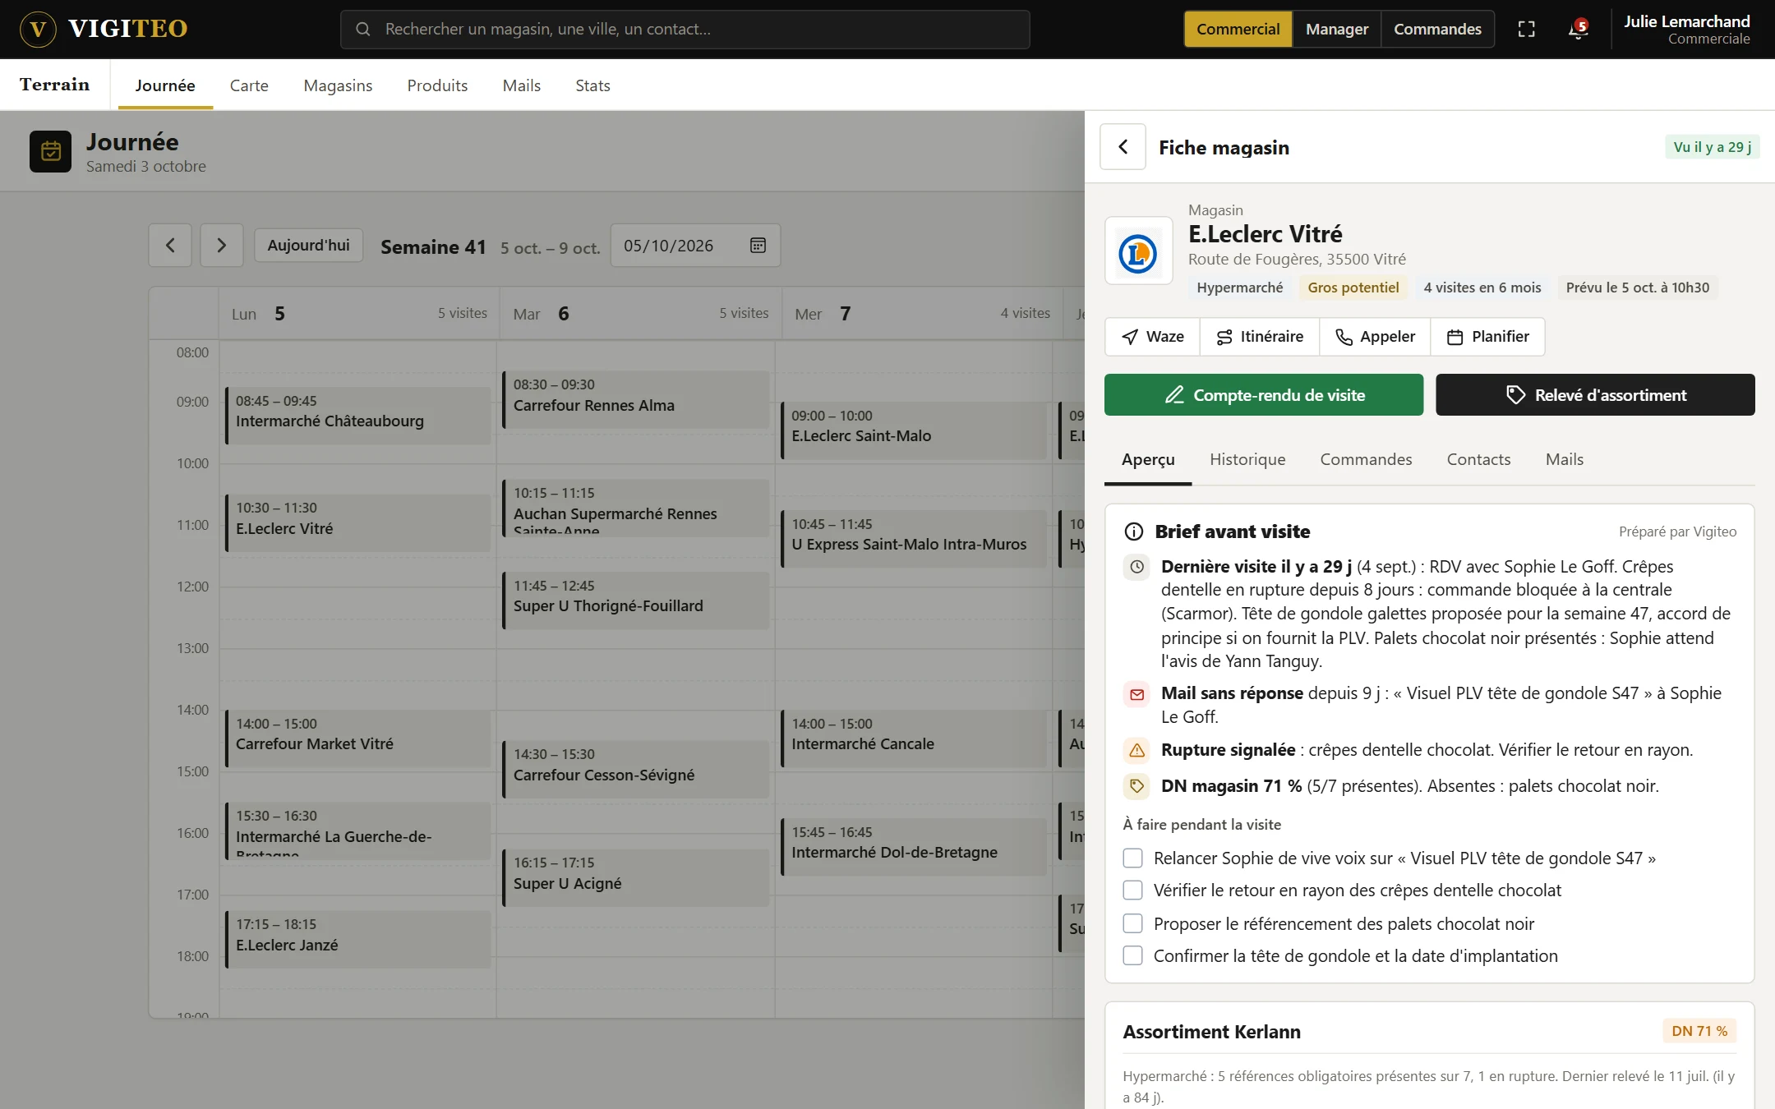Start Compte-rendu de visite
This screenshot has height=1109, width=1775.
tap(1263, 395)
